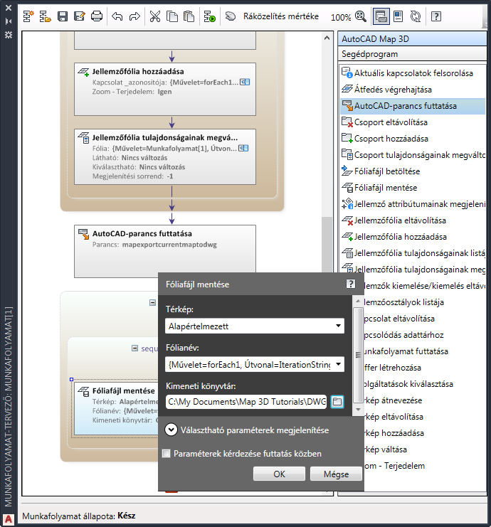The height and width of the screenshot is (527, 491).
Task: Open an existing workflow file
Action: click(45, 16)
